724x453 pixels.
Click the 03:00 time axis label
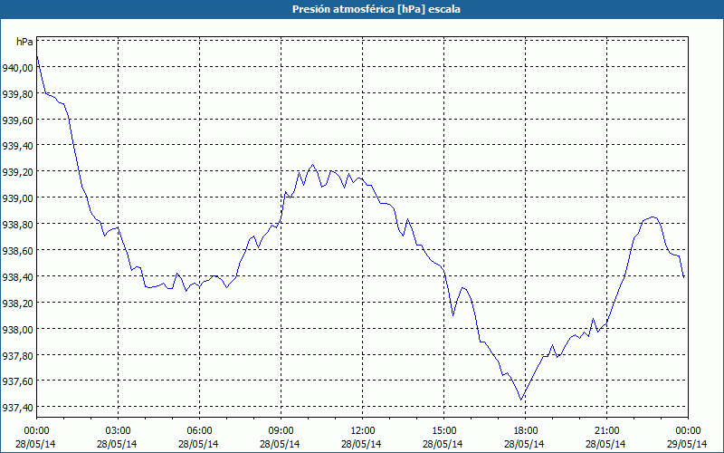[x=118, y=431]
